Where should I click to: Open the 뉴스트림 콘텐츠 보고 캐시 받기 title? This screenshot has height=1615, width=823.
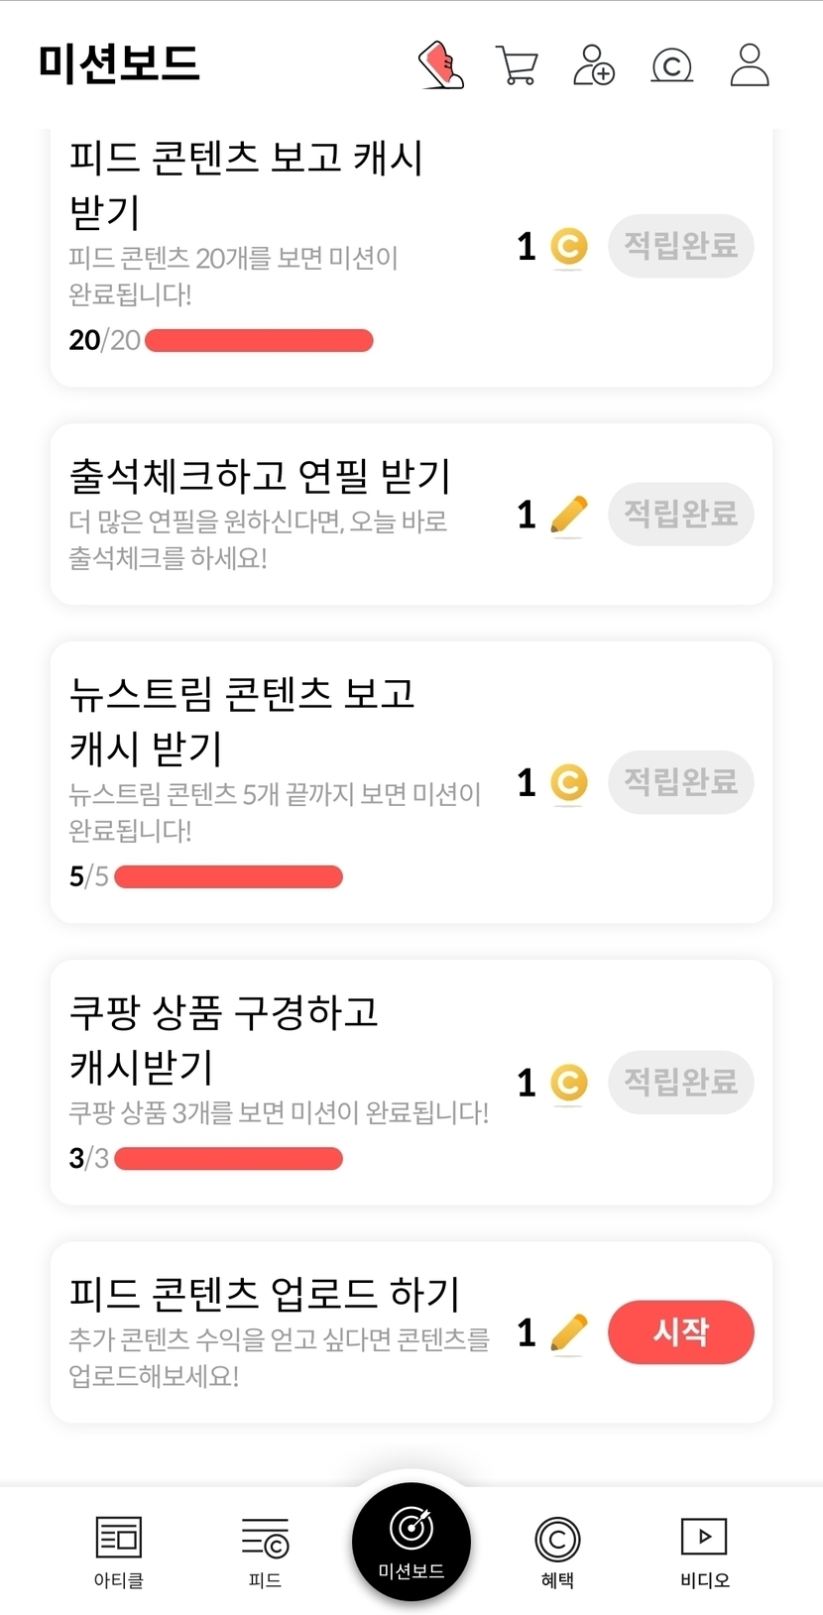point(243,721)
